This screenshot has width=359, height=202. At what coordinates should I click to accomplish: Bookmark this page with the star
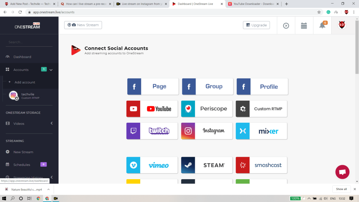[319, 12]
